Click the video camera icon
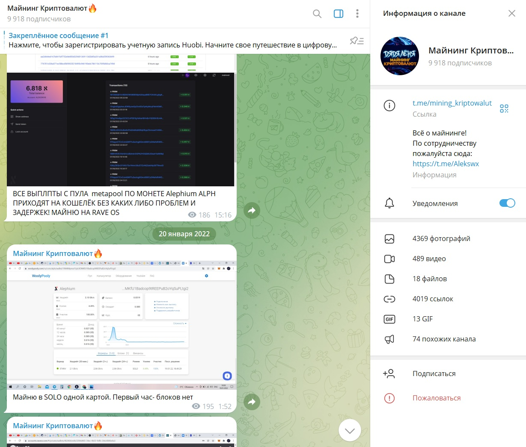526x447 pixels. [389, 259]
